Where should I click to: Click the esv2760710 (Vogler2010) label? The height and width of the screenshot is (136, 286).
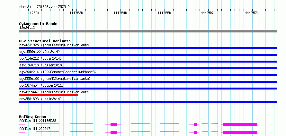point(41,65)
